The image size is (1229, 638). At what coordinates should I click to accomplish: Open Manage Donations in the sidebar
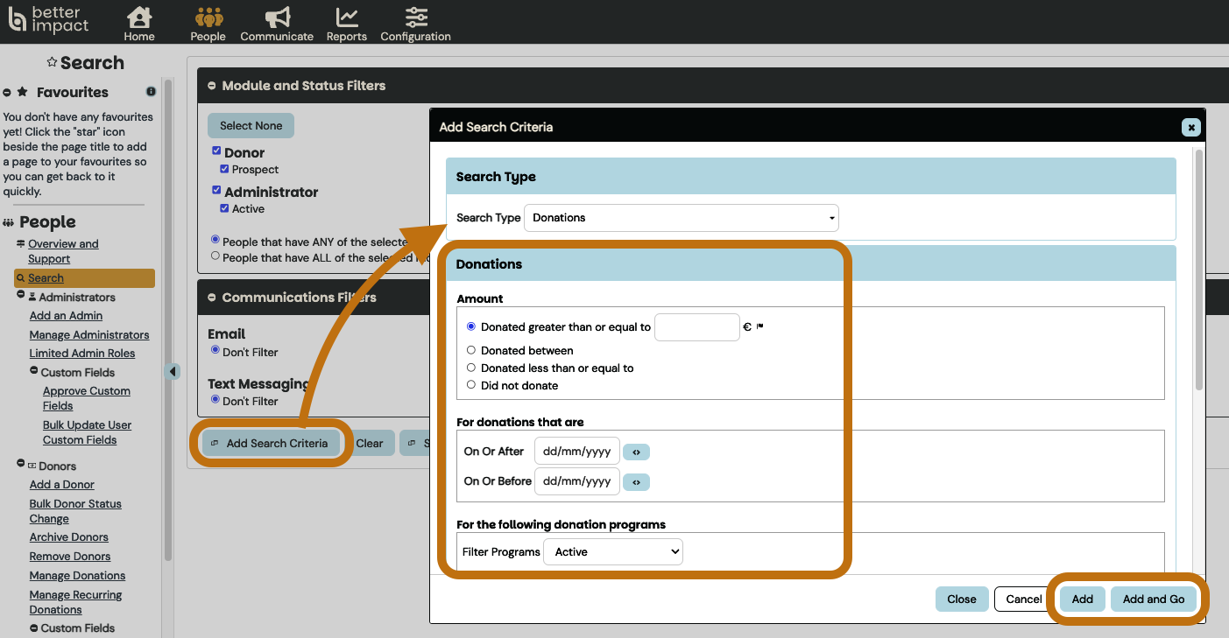77,576
